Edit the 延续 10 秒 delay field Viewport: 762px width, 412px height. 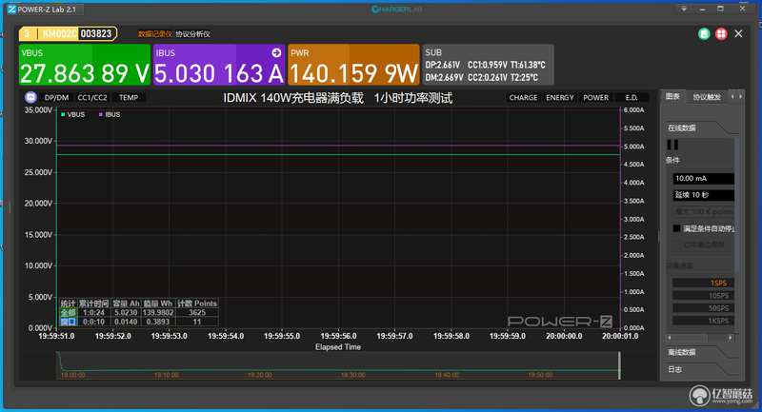pos(703,195)
